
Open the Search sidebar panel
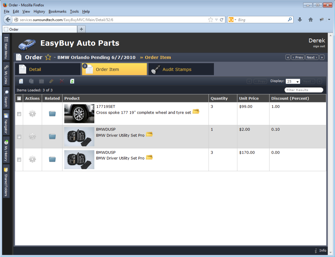pos(6,98)
